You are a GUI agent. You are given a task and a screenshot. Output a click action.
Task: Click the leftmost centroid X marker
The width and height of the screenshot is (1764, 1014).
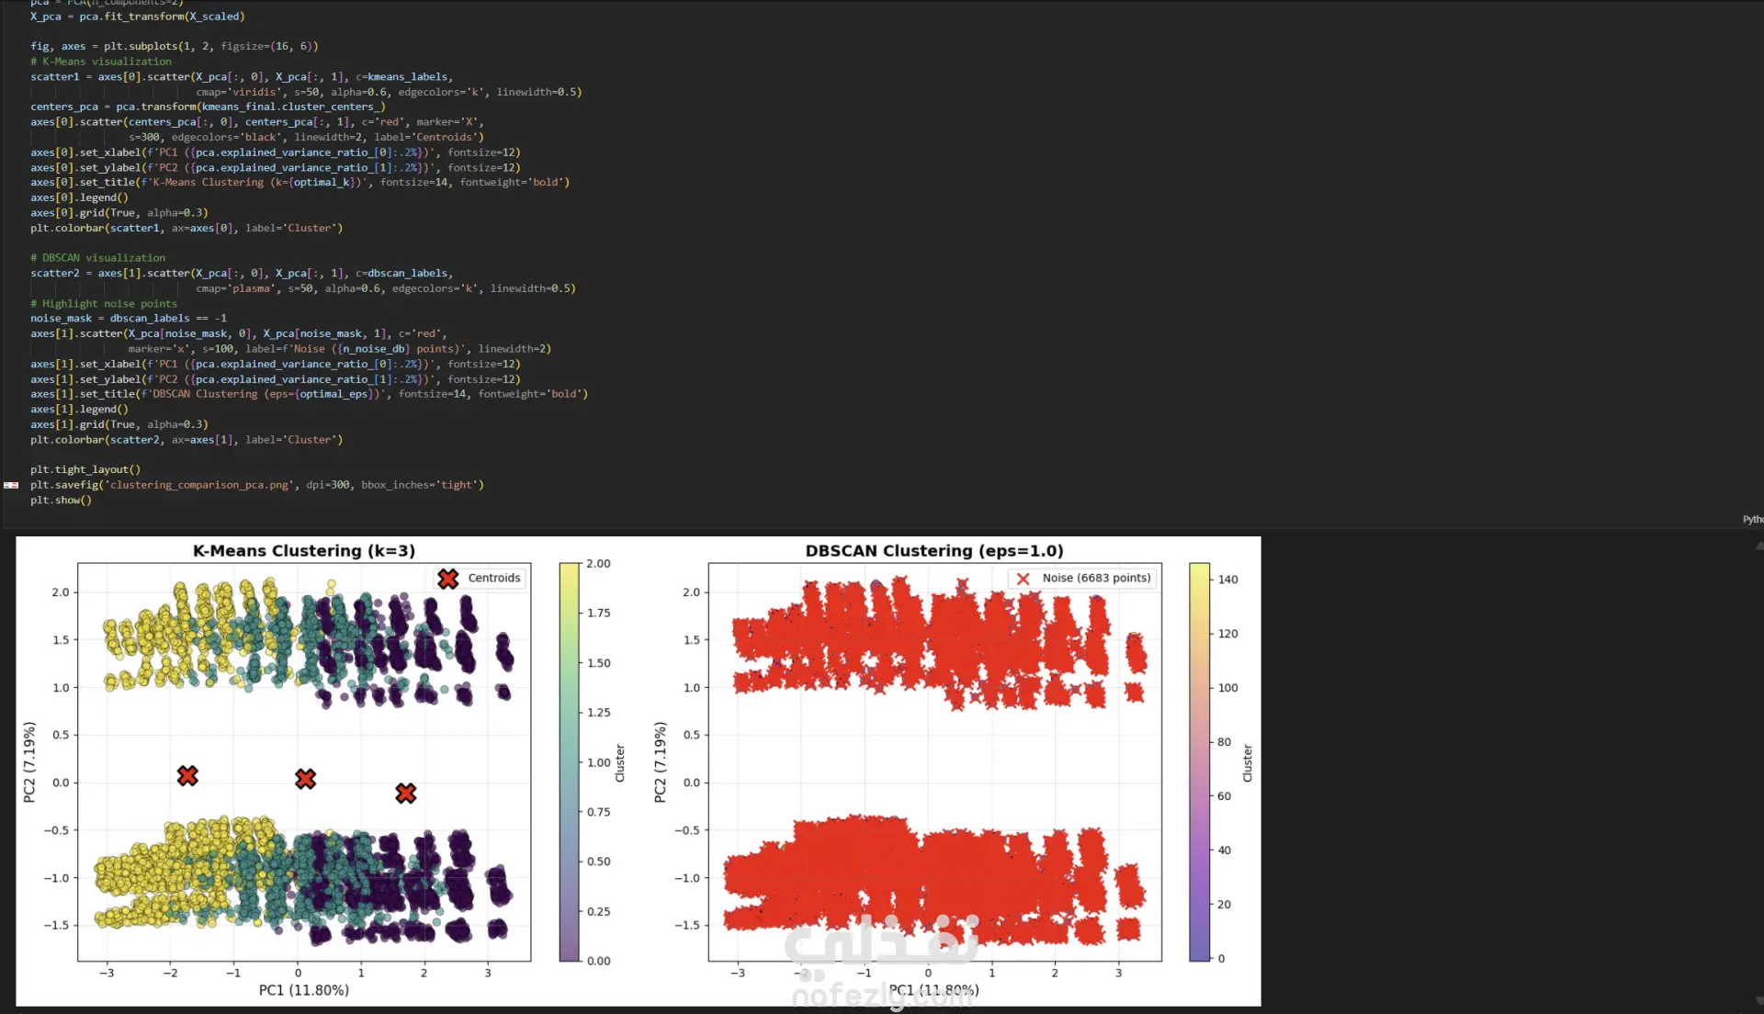[x=187, y=776]
